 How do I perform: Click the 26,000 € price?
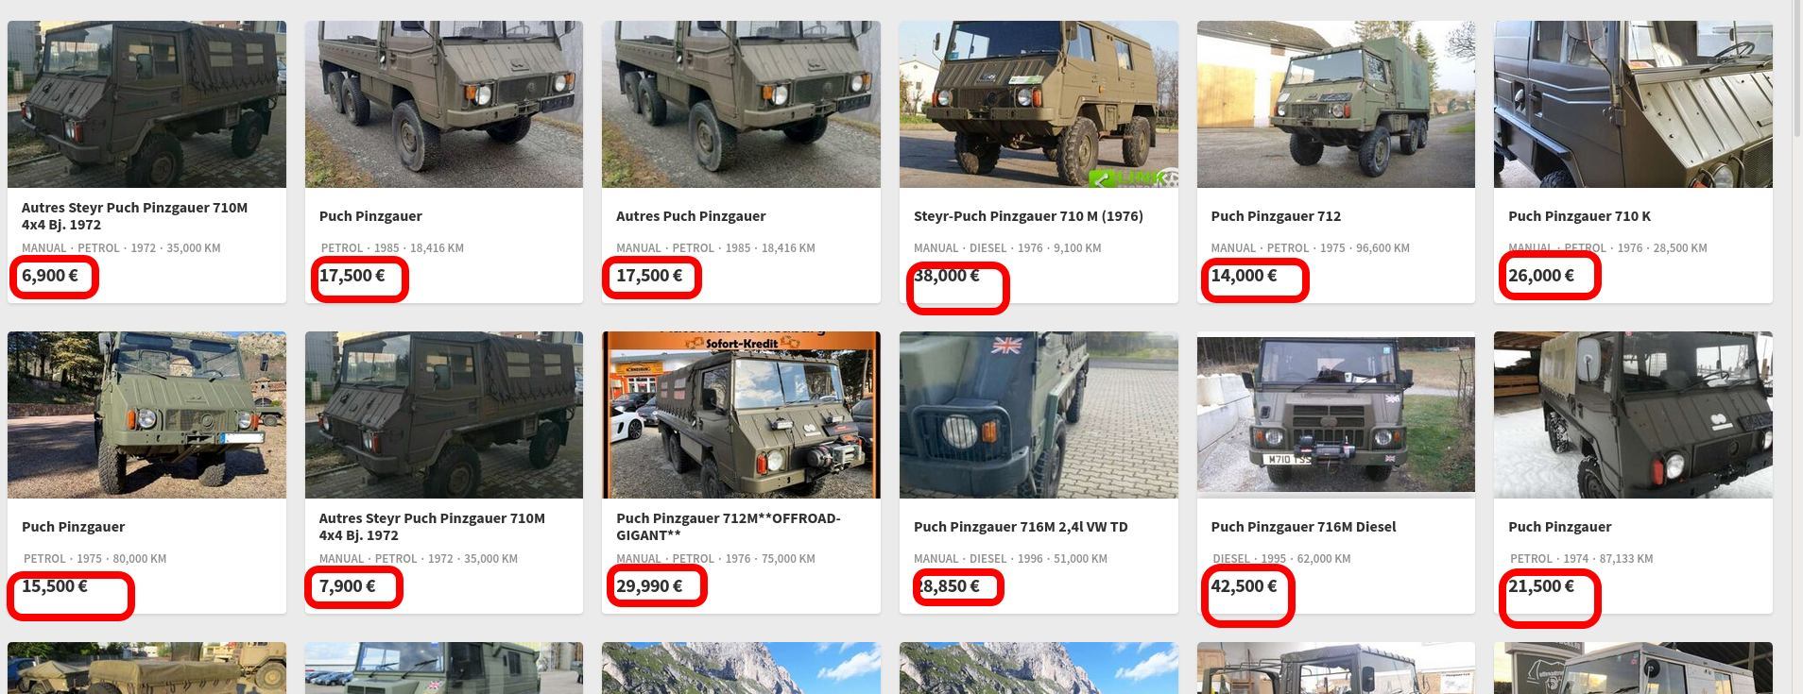pyautogui.click(x=1541, y=276)
